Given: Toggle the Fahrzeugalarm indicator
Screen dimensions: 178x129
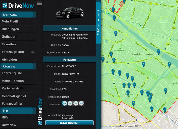Looking at the screenshot, I should (32, 52).
